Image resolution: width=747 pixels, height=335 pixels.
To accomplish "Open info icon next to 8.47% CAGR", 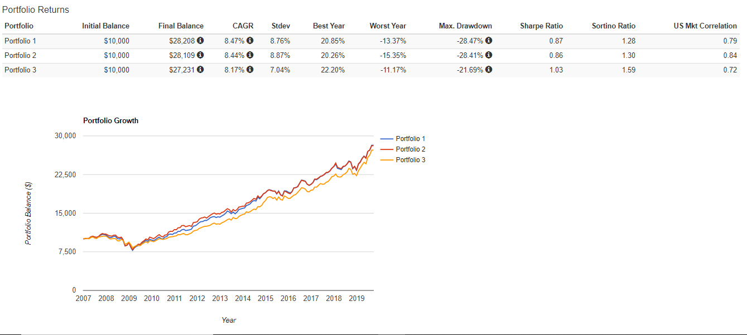I will tap(250, 41).
